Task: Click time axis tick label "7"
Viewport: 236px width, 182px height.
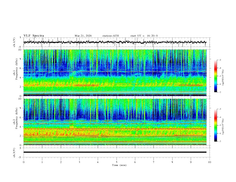Action: click(x=154, y=162)
